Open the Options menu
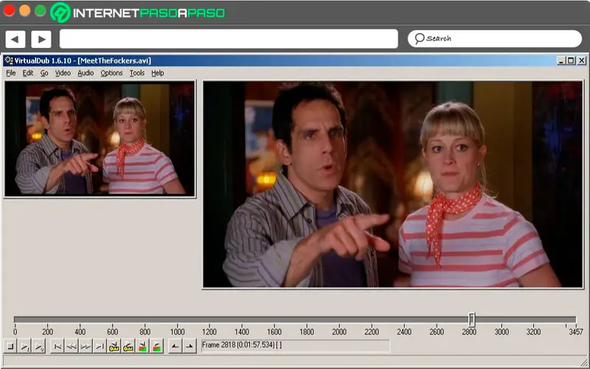This screenshot has height=369, width=590. (111, 73)
